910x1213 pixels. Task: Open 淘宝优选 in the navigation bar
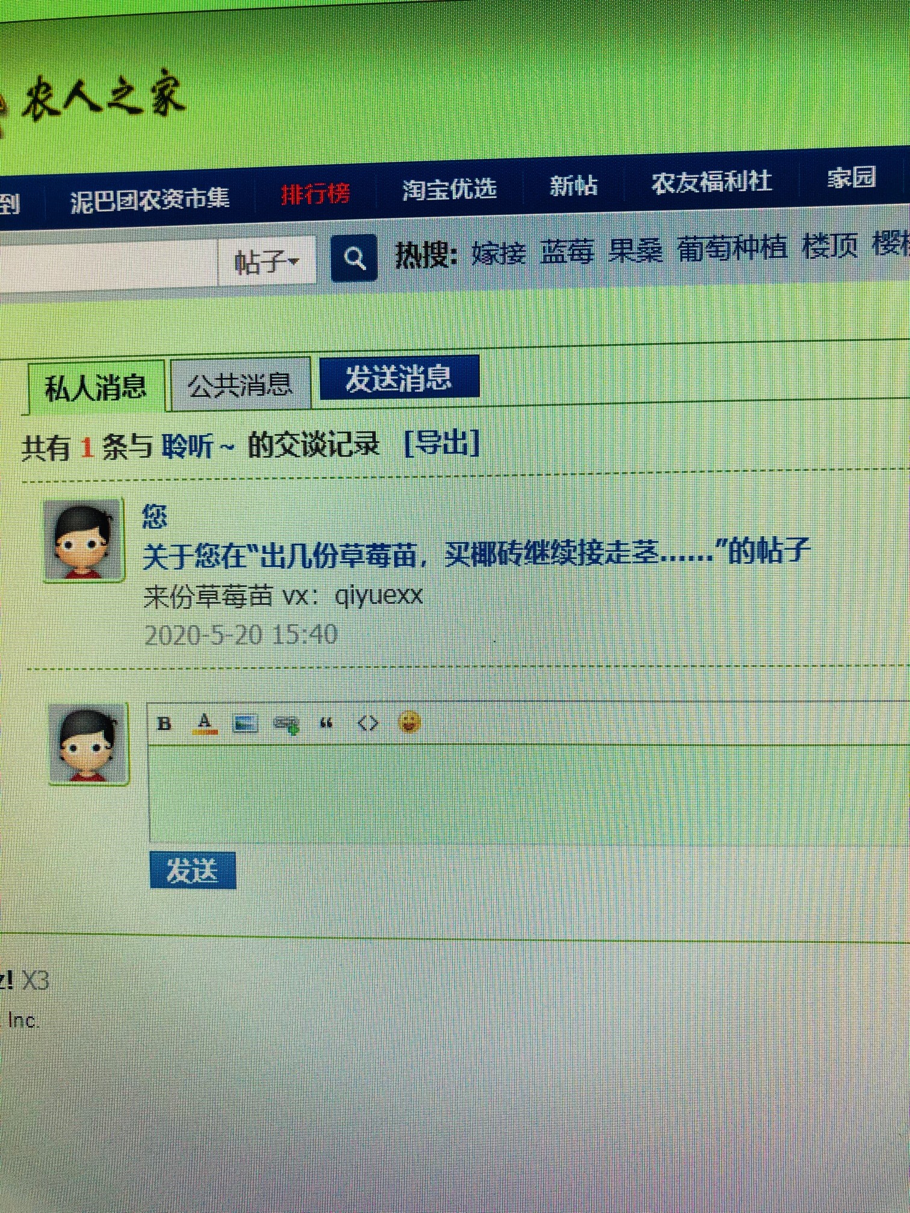pos(450,189)
